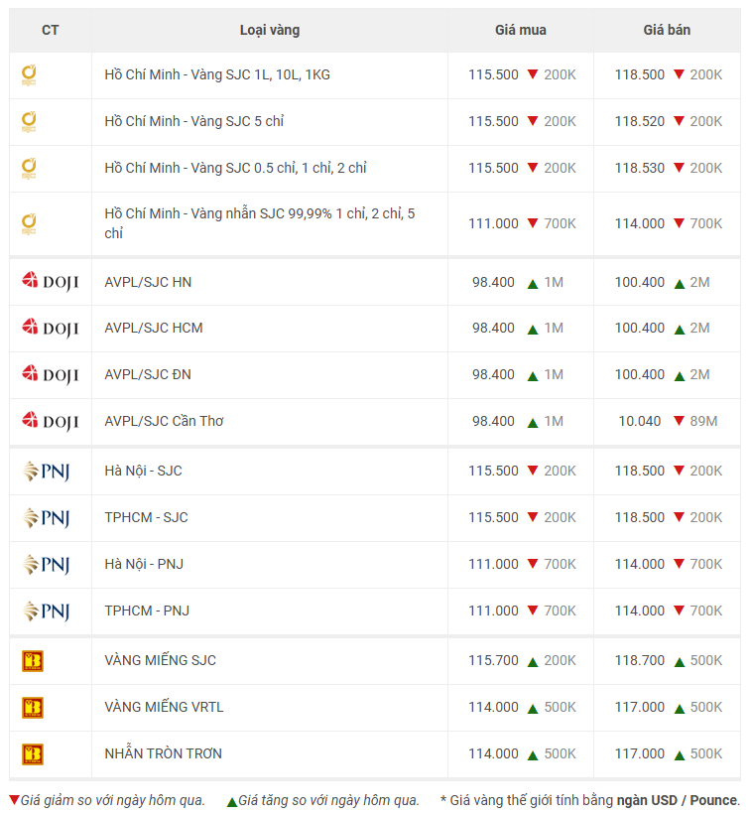Click buy price 111.000 in Vàng nhẫn SJC row

[x=493, y=223]
